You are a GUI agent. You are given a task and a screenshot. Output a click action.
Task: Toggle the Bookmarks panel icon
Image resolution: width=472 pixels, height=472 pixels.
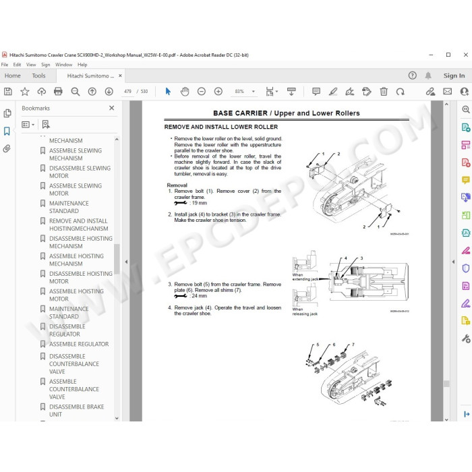pos(7,131)
